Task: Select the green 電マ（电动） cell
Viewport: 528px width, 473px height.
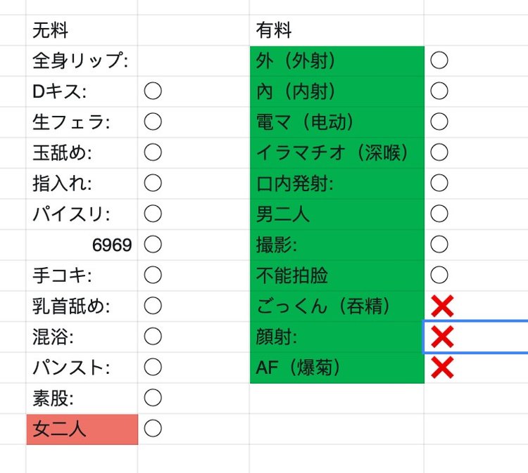Action: 337,122
